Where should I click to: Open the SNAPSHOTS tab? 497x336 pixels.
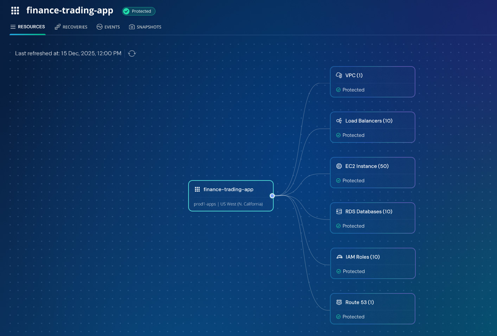(145, 27)
